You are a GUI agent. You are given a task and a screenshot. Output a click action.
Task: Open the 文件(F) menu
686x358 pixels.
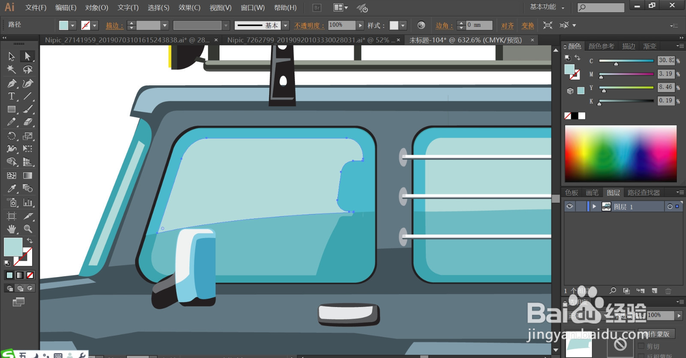pyautogui.click(x=36, y=8)
